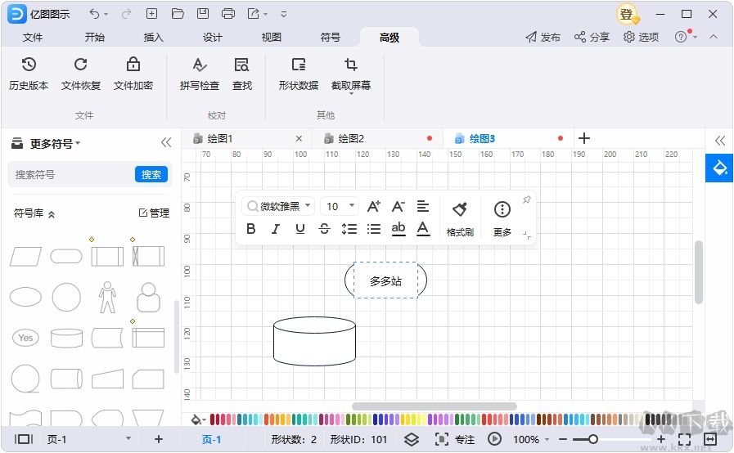Click the play presentation button
The height and width of the screenshot is (453, 734).
click(494, 438)
